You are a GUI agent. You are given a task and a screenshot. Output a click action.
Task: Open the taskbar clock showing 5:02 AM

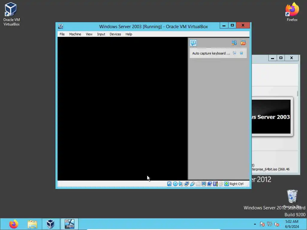coord(292,224)
